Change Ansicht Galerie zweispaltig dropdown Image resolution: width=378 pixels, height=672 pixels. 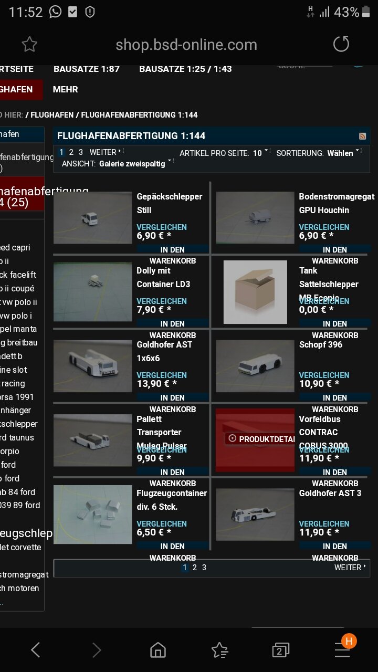pos(134,164)
